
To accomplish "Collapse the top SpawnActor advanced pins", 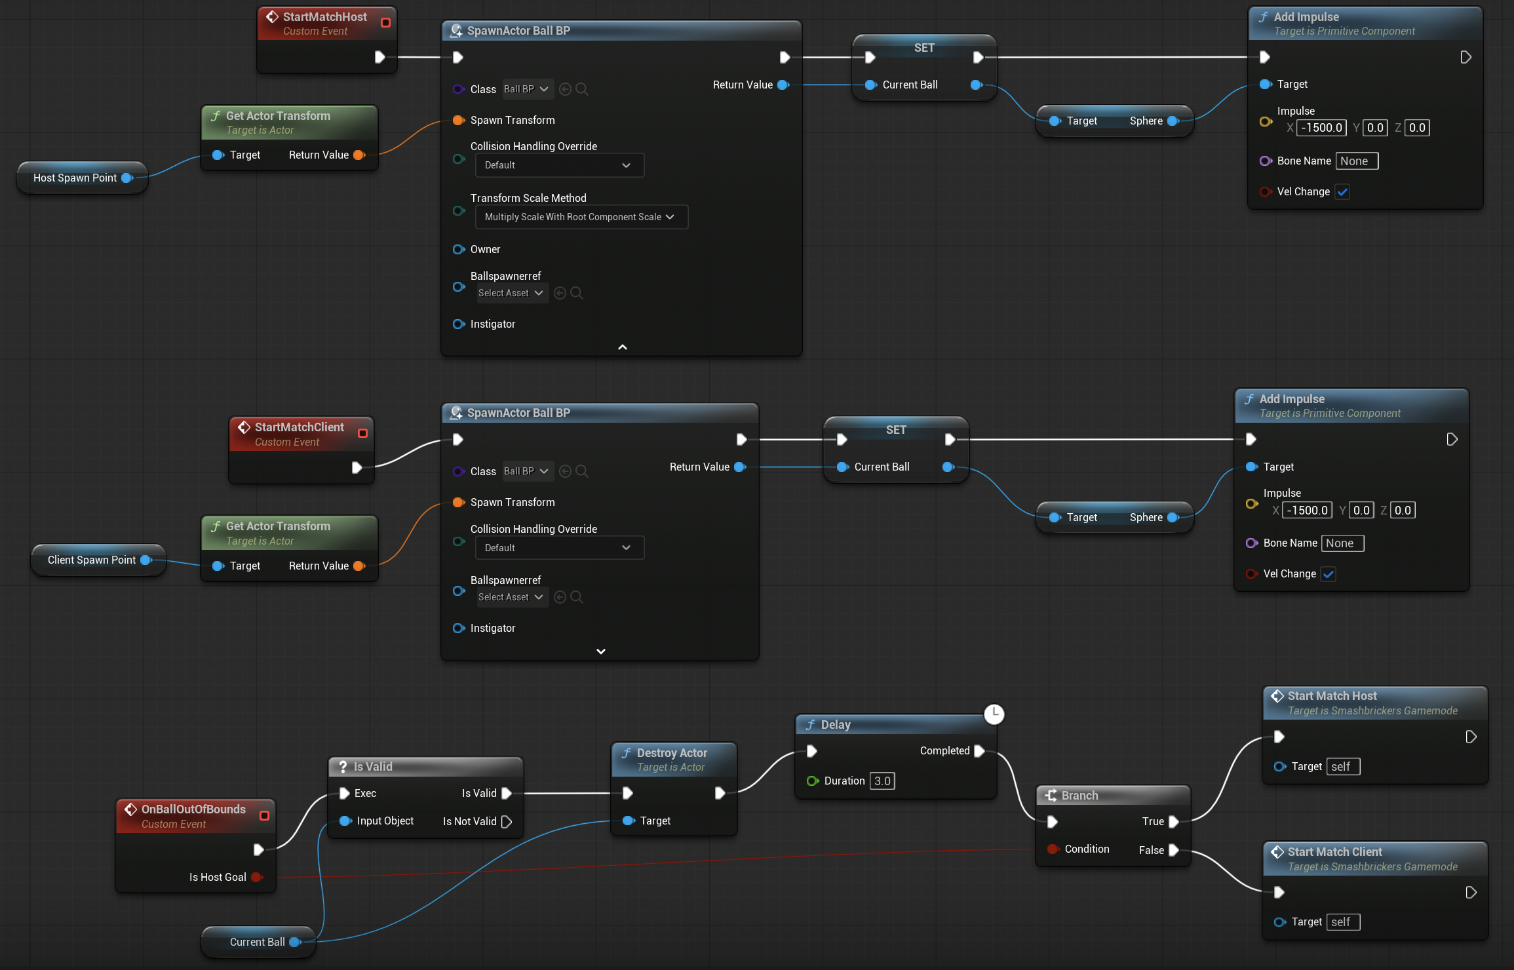I will 623,347.
